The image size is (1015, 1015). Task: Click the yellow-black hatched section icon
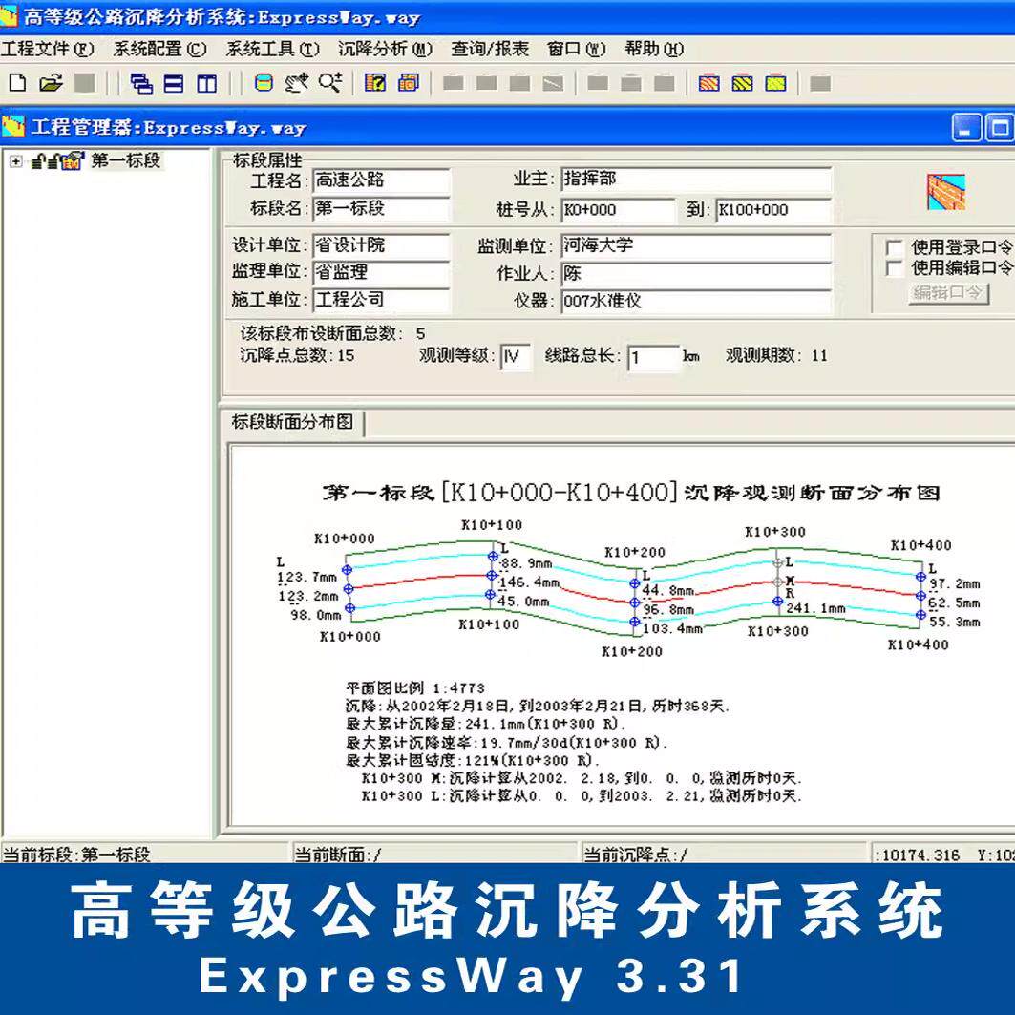click(742, 83)
